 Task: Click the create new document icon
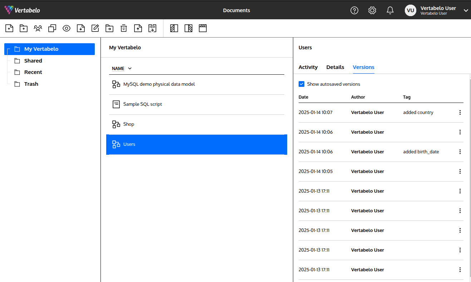tap(10, 28)
